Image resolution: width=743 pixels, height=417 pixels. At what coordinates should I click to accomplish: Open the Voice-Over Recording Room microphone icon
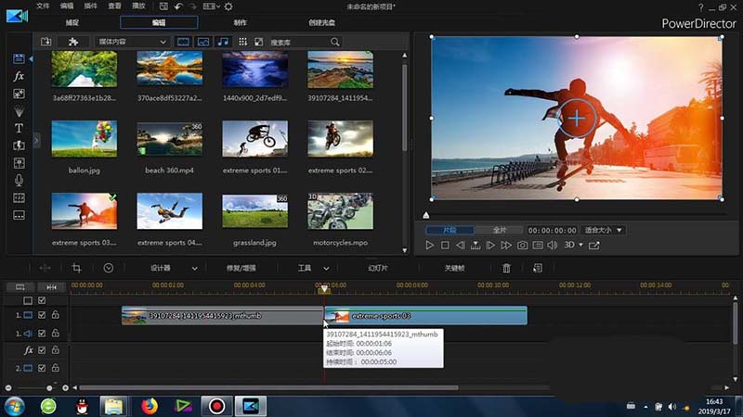point(19,180)
